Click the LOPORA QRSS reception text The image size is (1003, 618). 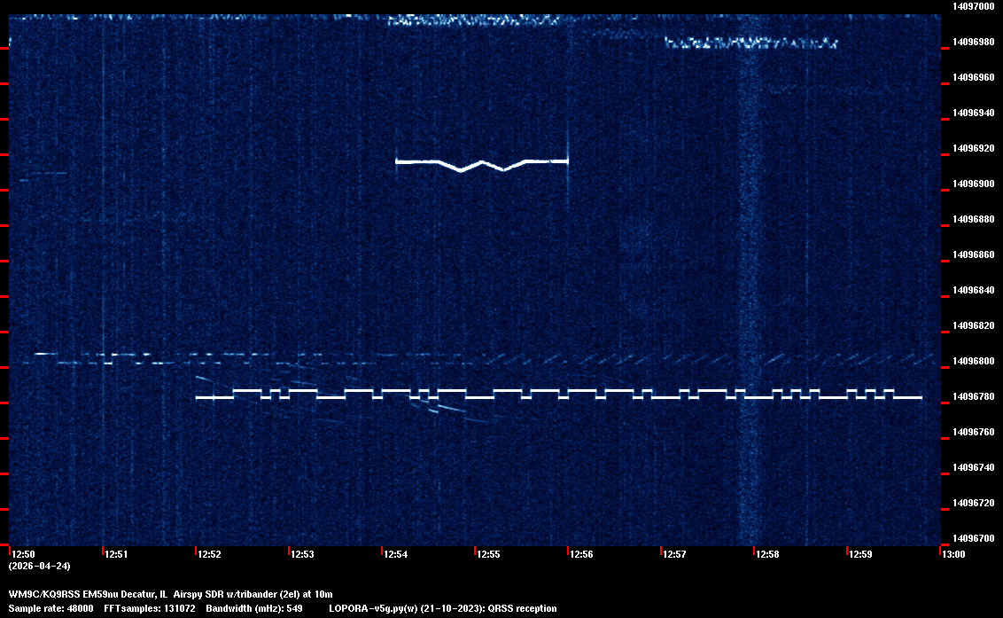pyautogui.click(x=442, y=608)
